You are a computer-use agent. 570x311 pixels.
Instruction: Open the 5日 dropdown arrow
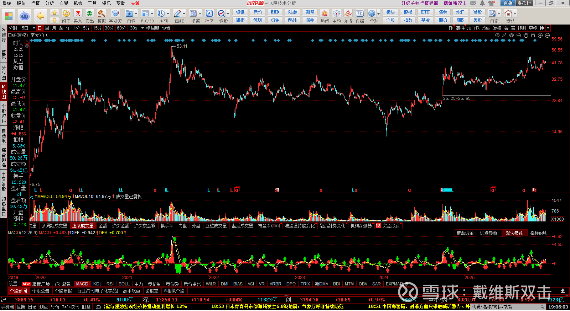34,28
